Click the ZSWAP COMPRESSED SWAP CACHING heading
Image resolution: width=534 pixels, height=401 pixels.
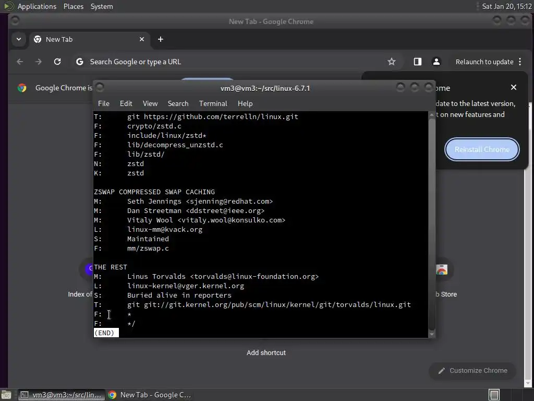tap(154, 192)
